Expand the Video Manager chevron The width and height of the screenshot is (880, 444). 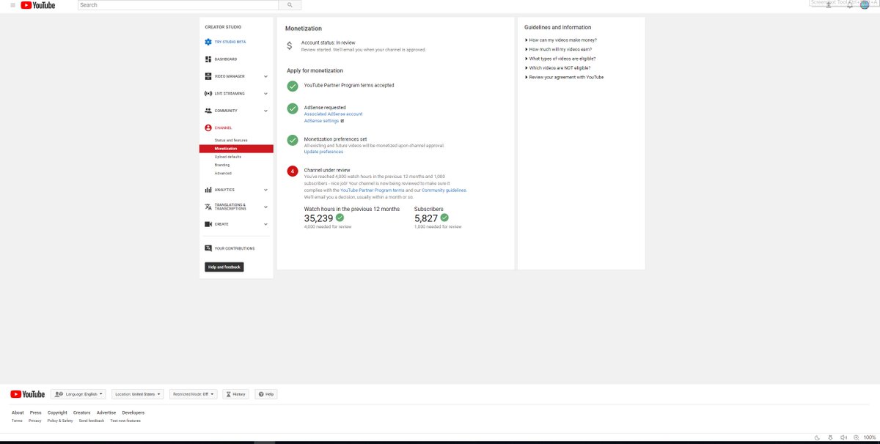(265, 76)
